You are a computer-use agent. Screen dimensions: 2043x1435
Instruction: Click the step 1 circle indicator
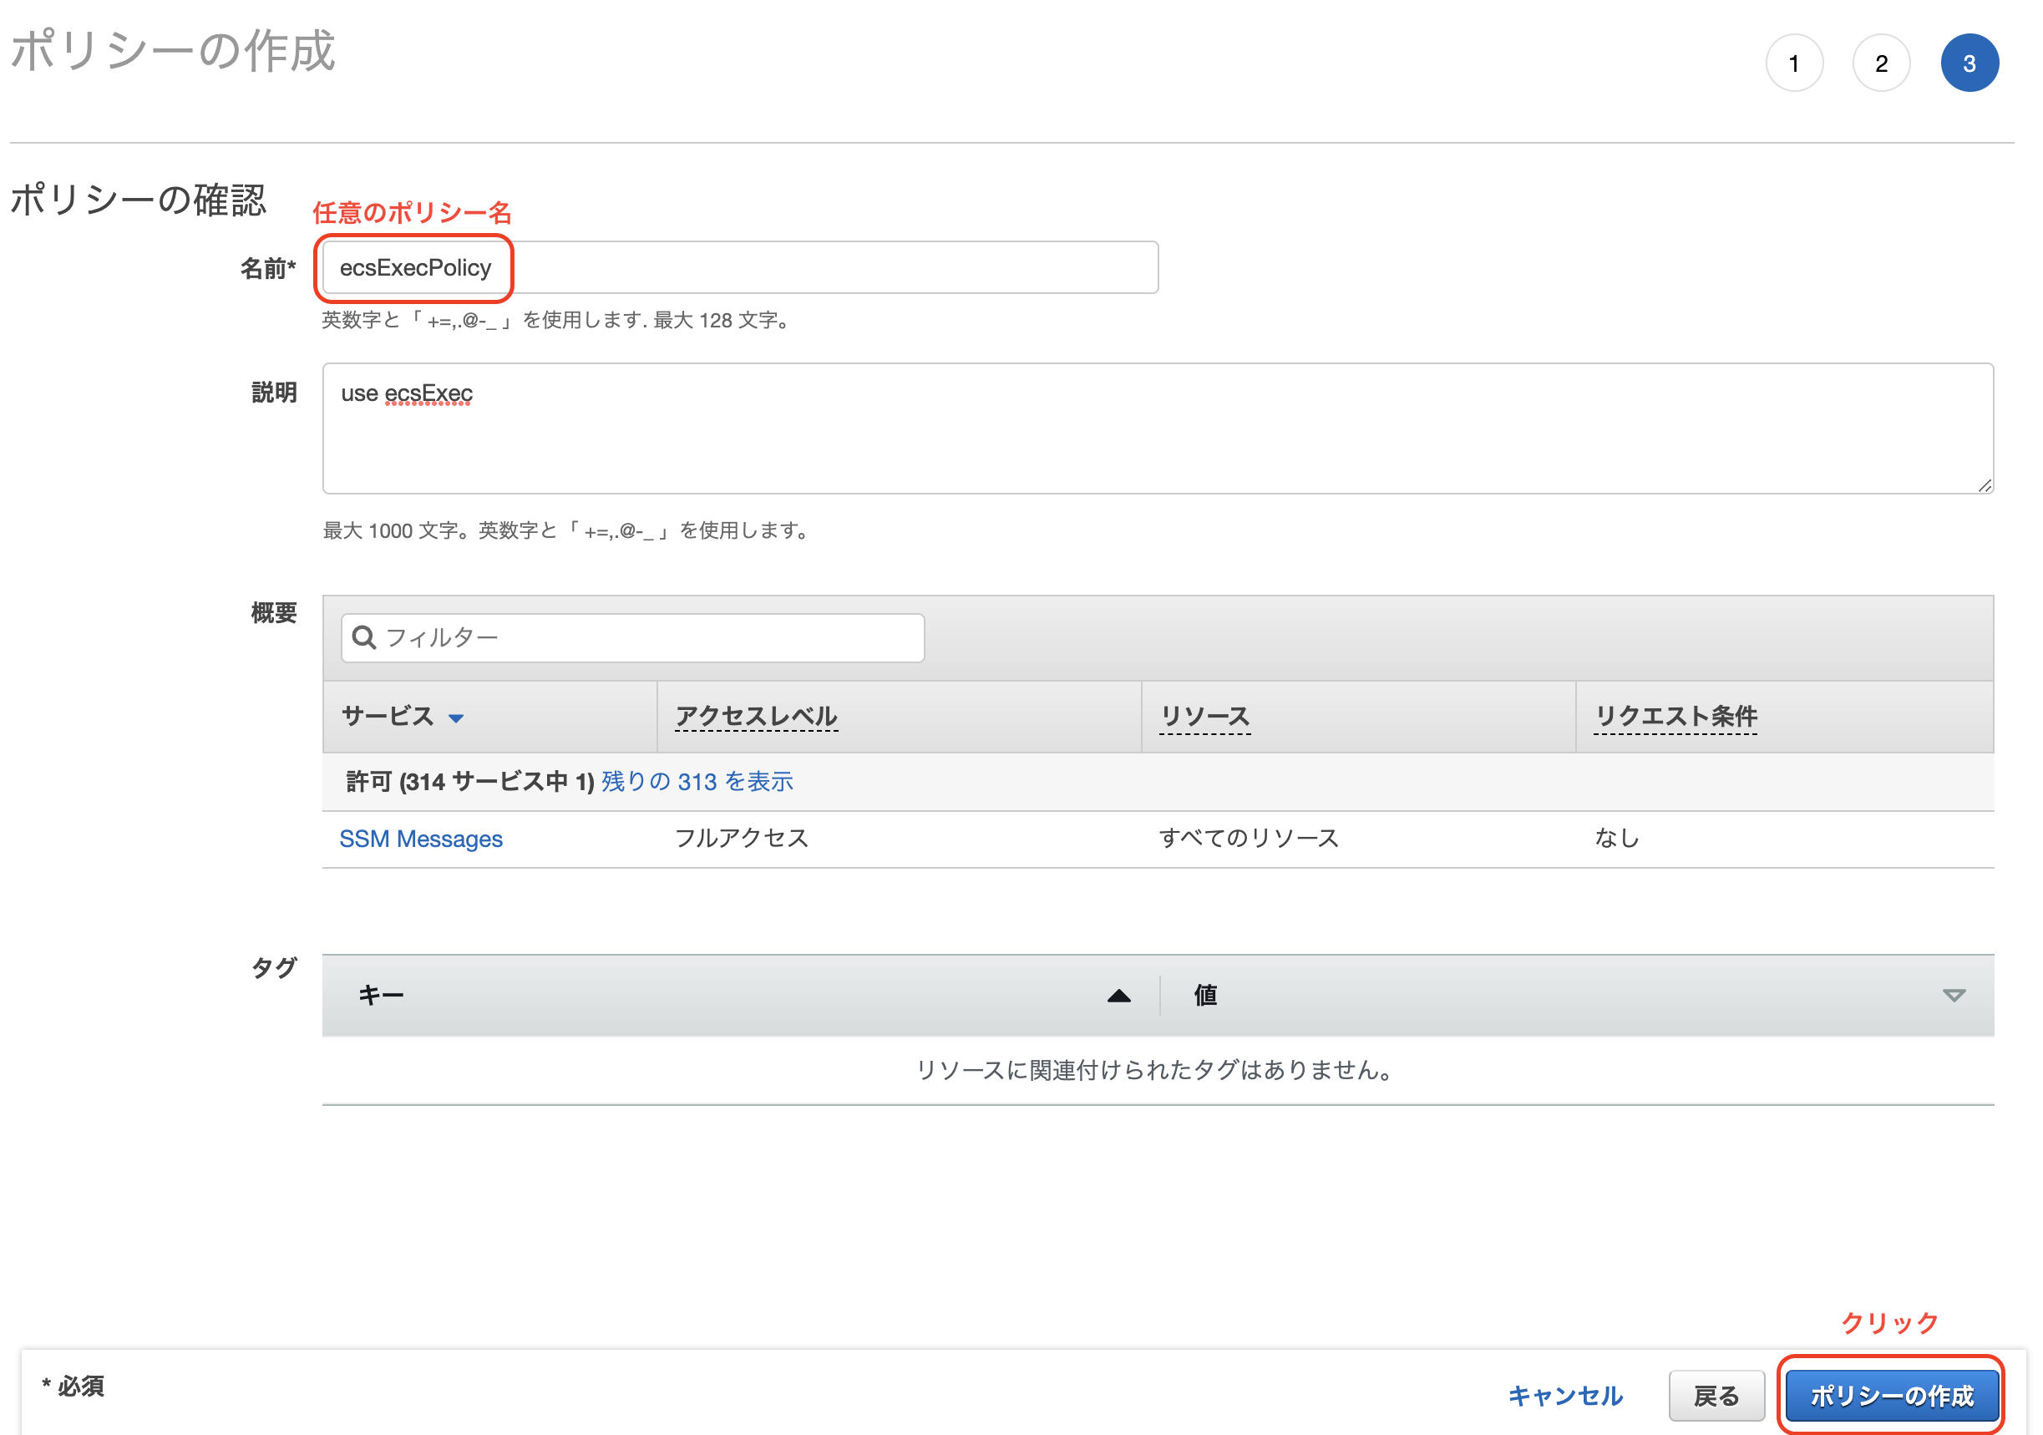tap(1794, 64)
